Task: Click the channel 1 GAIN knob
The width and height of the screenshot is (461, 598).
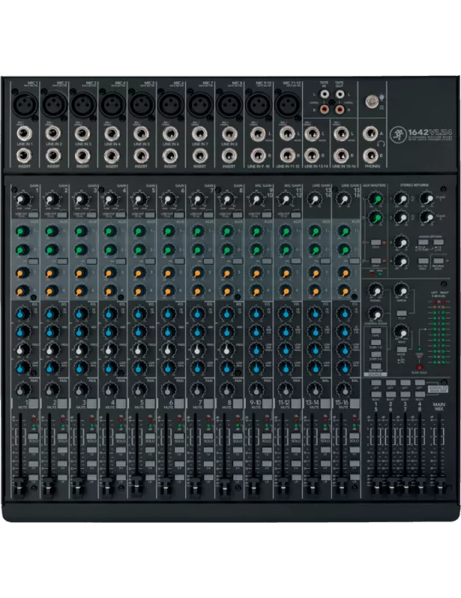Action: pyautogui.click(x=23, y=199)
